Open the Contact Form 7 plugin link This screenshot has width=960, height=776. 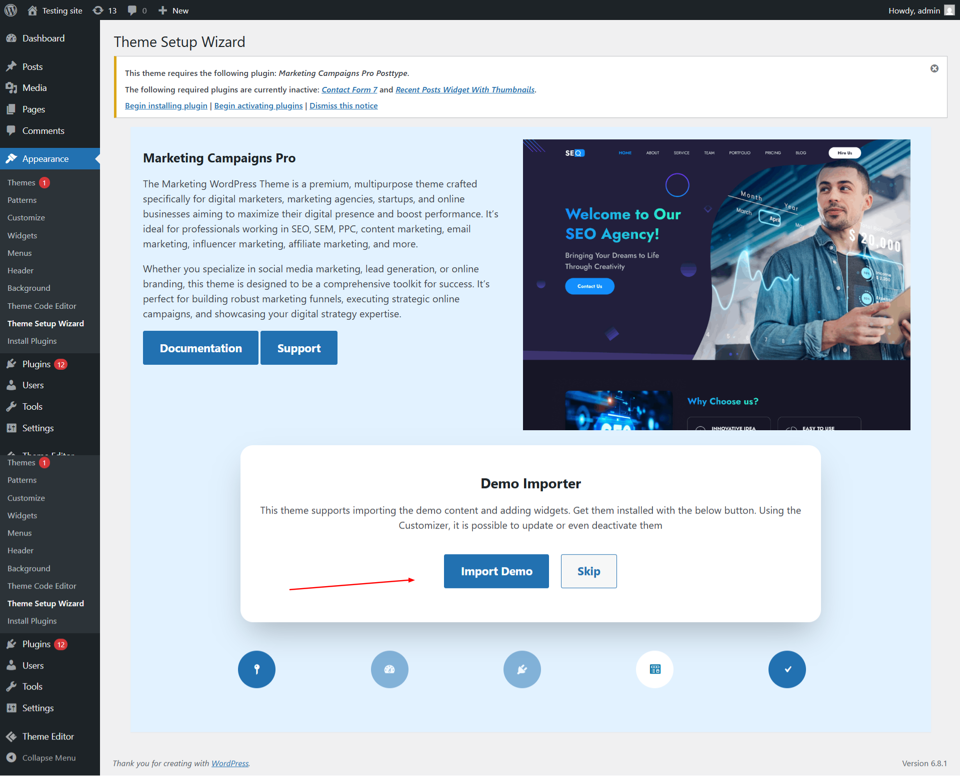349,89
